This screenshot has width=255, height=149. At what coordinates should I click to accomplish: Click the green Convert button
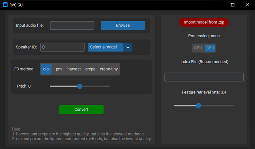81,110
